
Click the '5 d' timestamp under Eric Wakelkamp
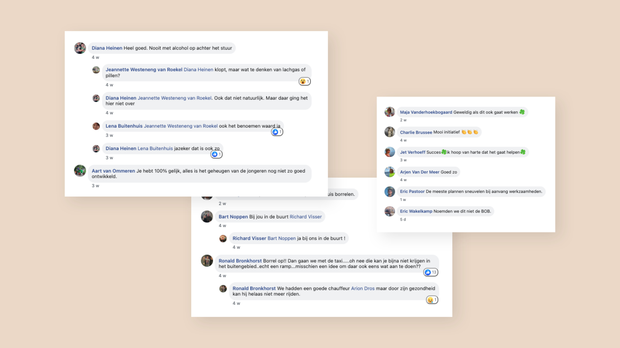(x=403, y=219)
